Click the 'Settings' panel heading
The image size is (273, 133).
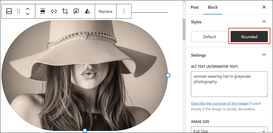(x=198, y=55)
